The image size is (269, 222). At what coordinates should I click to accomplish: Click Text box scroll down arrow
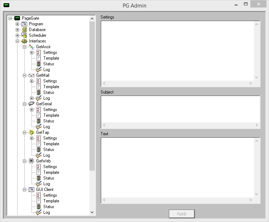click(x=256, y=194)
